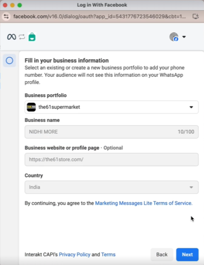Expand the Country dropdown showing India
204x265 pixels.
tap(112, 187)
